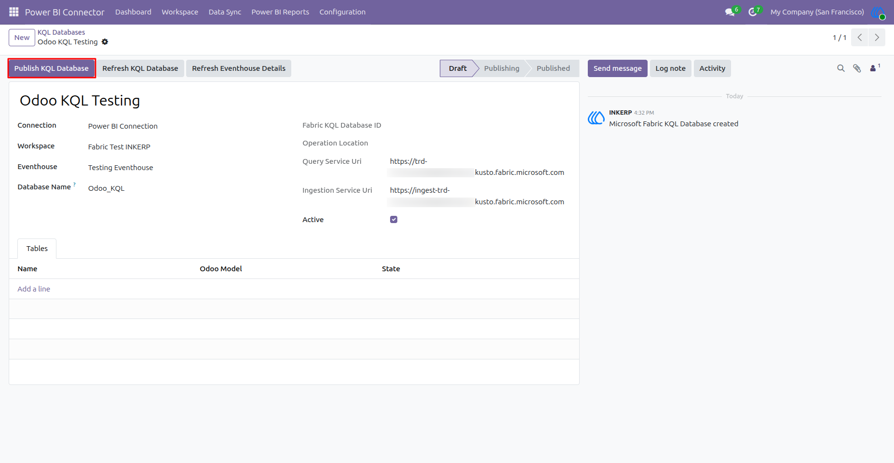Screen dimensions: 894x463
Task: Open the activities clock icon
Action: pyautogui.click(x=752, y=12)
